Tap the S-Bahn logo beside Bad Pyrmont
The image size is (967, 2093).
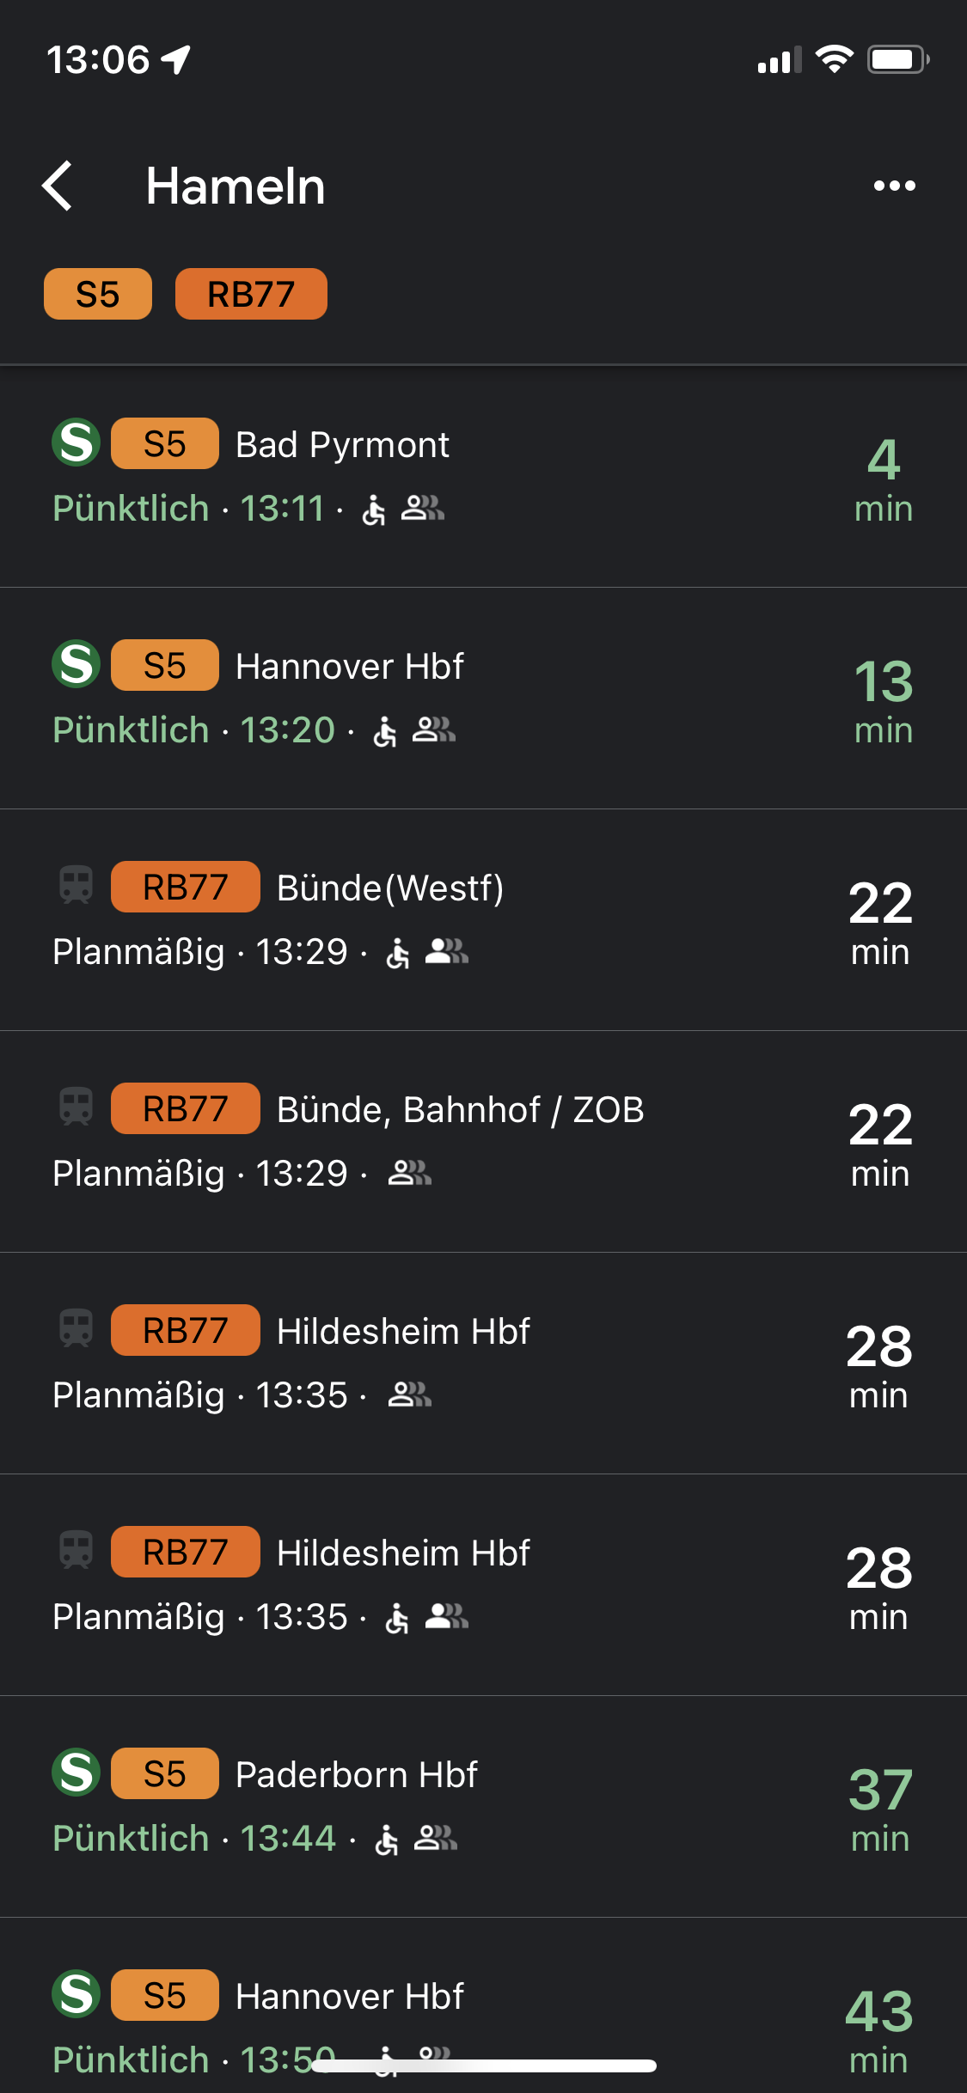click(x=76, y=442)
